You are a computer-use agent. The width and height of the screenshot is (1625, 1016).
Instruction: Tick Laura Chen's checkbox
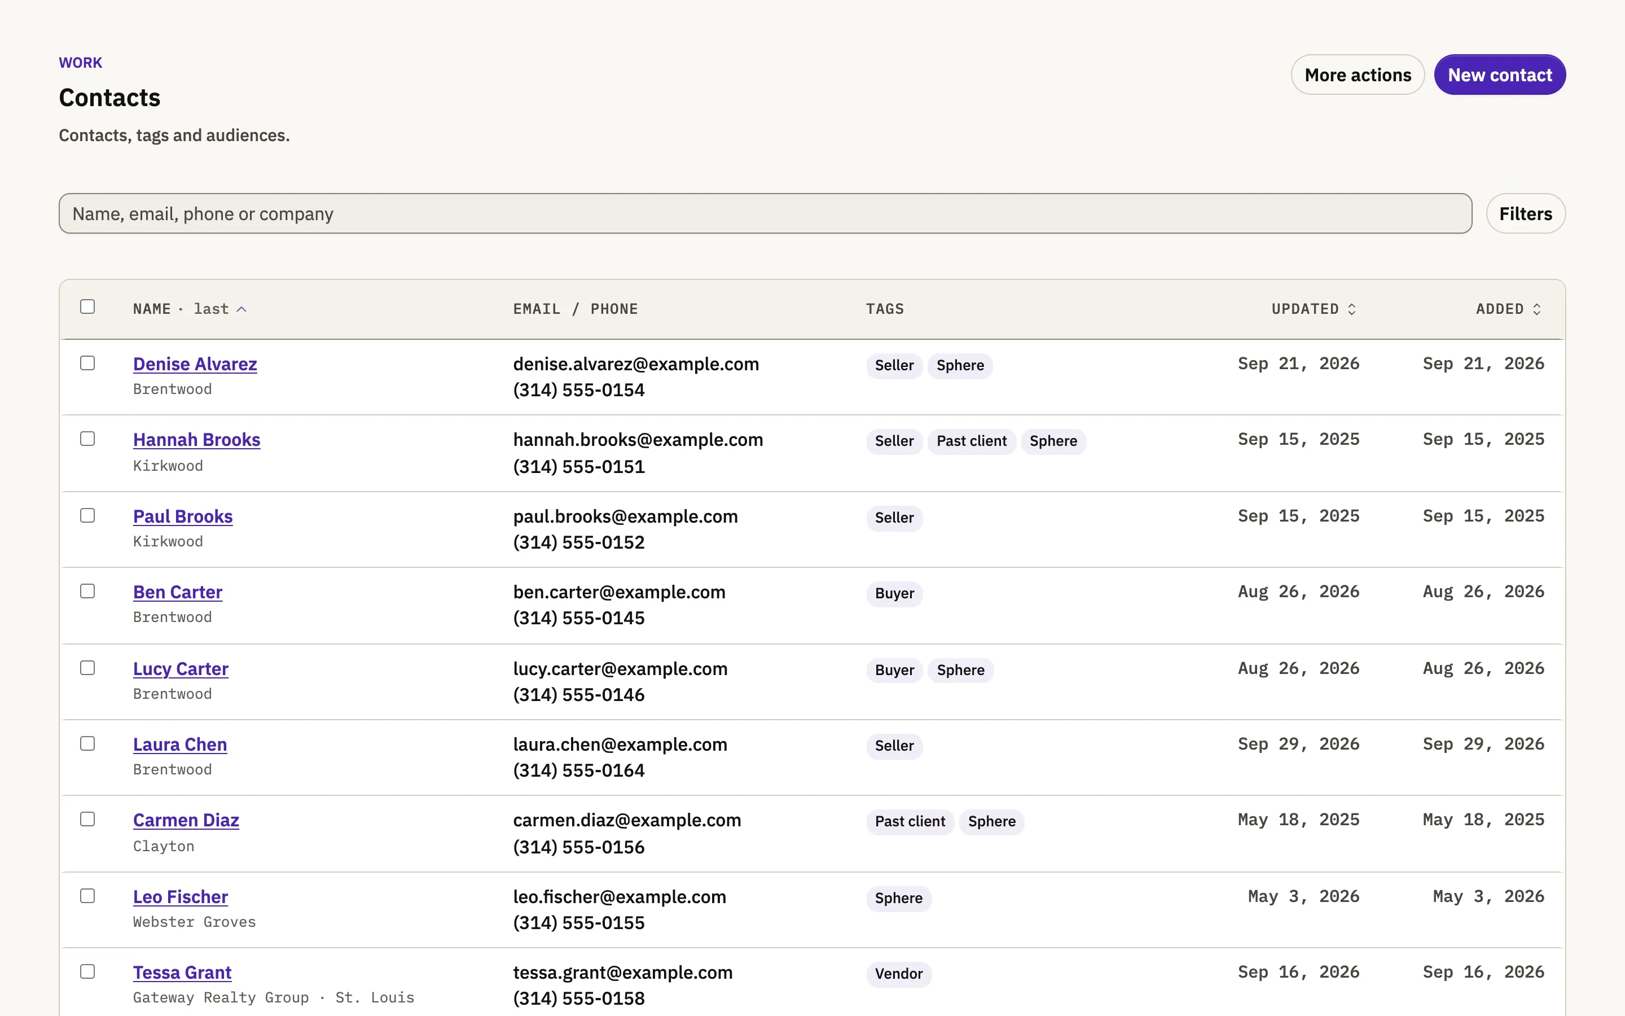[87, 744]
